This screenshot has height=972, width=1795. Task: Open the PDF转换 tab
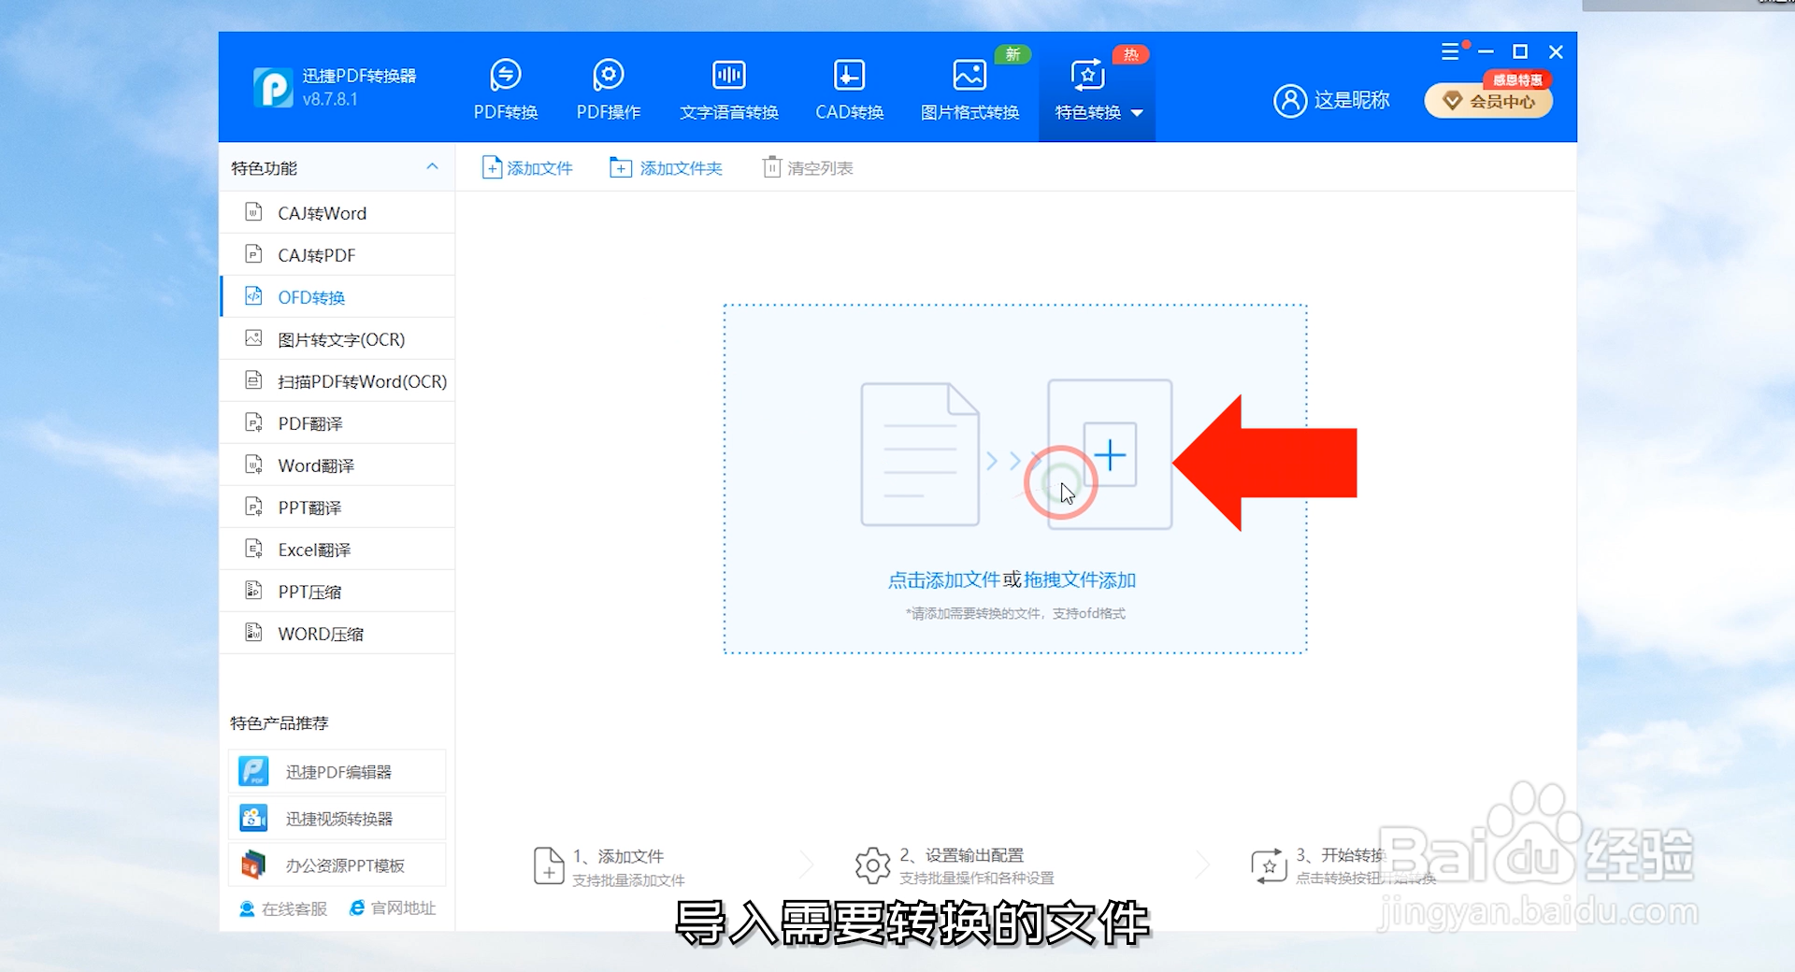[x=505, y=90]
